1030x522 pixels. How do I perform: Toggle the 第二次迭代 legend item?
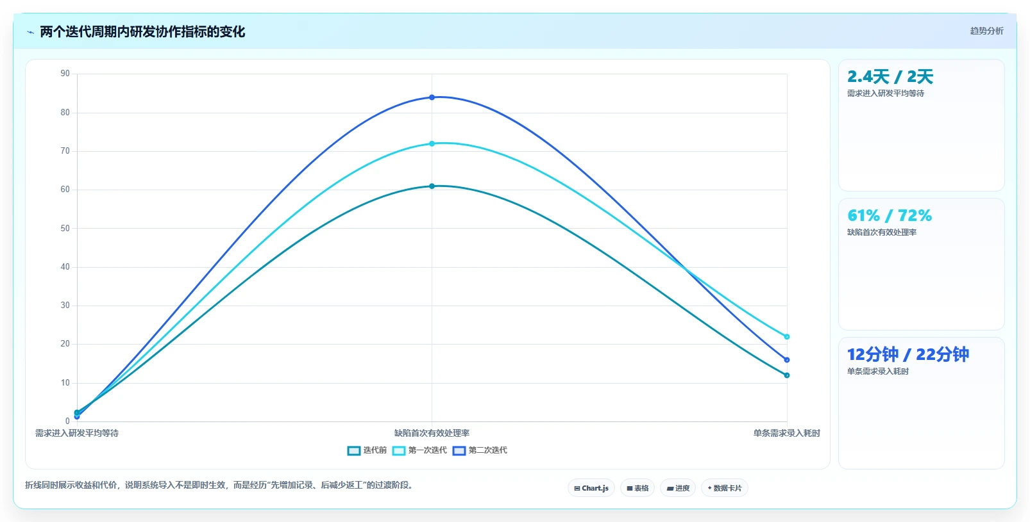[480, 450]
